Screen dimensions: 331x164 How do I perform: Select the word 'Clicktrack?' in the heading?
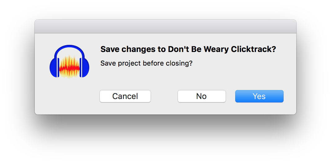click(x=253, y=49)
